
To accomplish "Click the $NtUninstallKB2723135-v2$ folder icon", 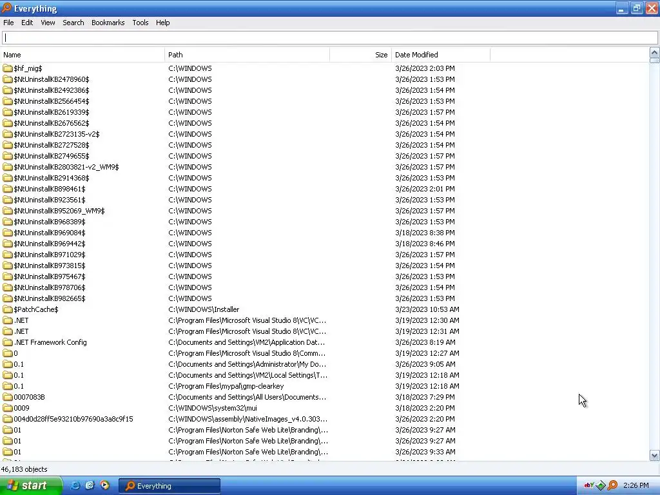I will (x=8, y=134).
